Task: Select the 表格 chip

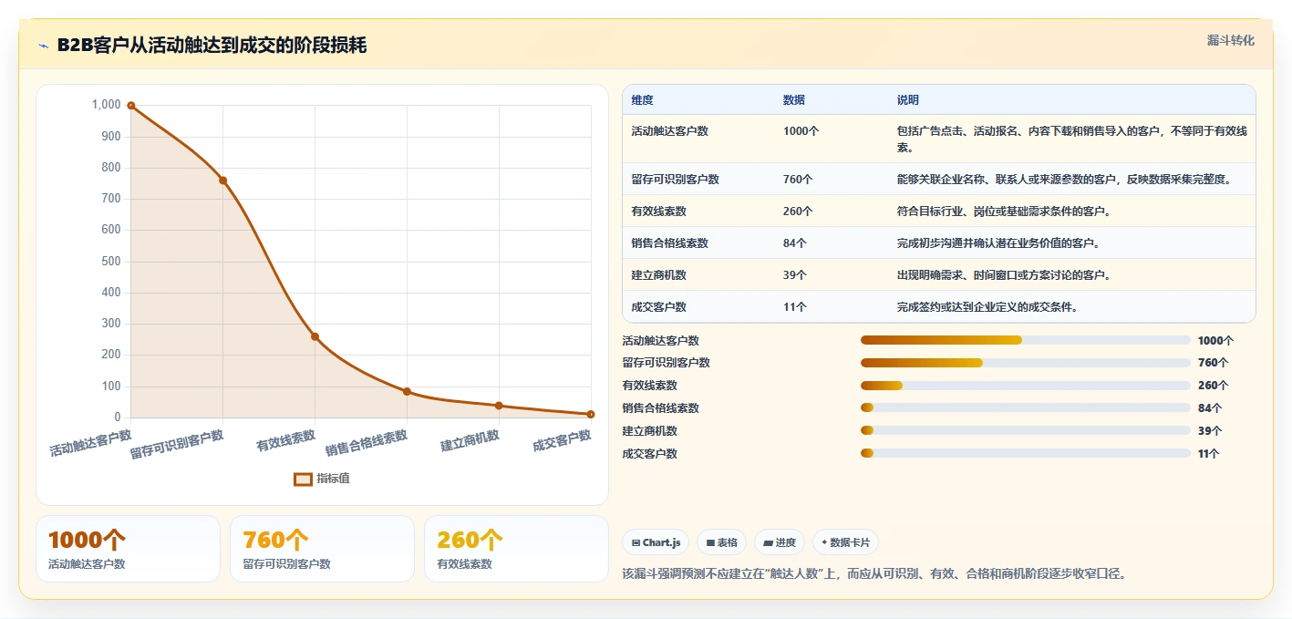Action: pos(722,542)
